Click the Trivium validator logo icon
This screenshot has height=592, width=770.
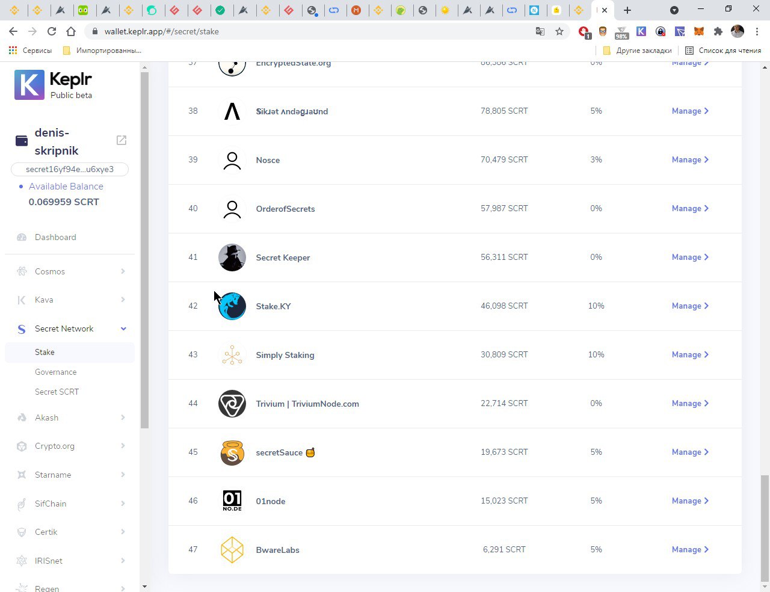pos(232,404)
